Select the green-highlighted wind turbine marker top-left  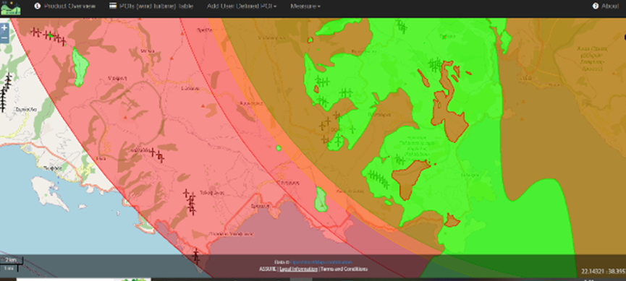51,35
